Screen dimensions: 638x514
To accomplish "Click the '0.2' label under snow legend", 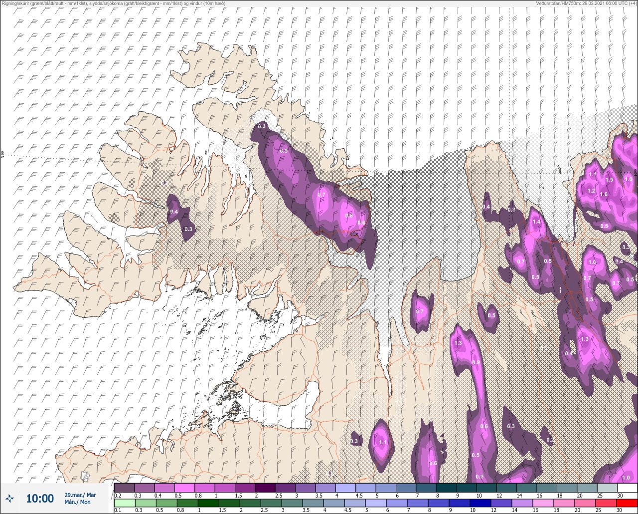I will coord(118,496).
